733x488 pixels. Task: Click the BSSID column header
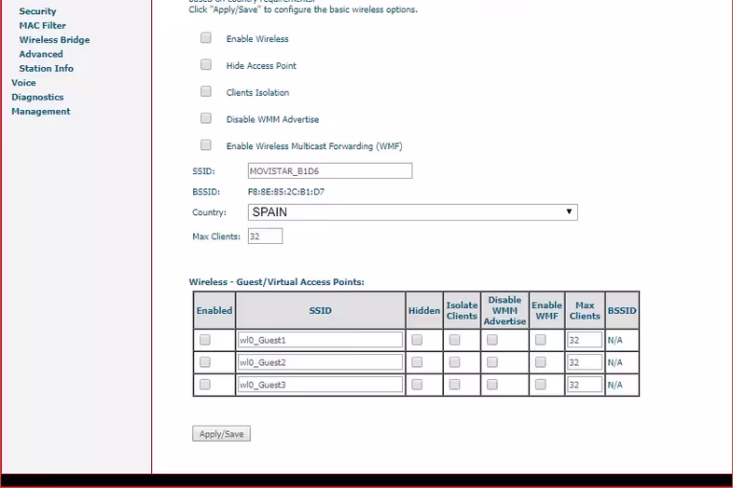(x=622, y=310)
